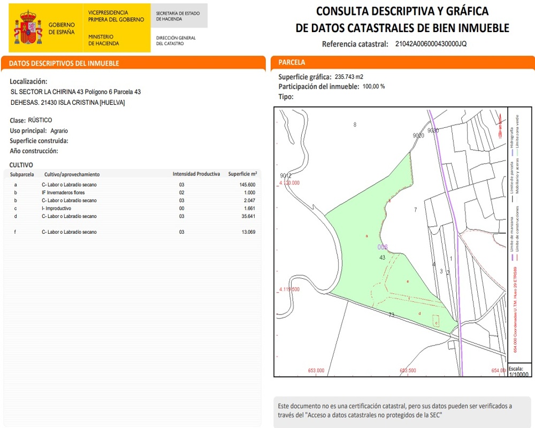Click the 'DATOS DESCRIPTIVOS DEL INMUEBLE' header
This screenshot has width=535, height=428.
click(64, 63)
